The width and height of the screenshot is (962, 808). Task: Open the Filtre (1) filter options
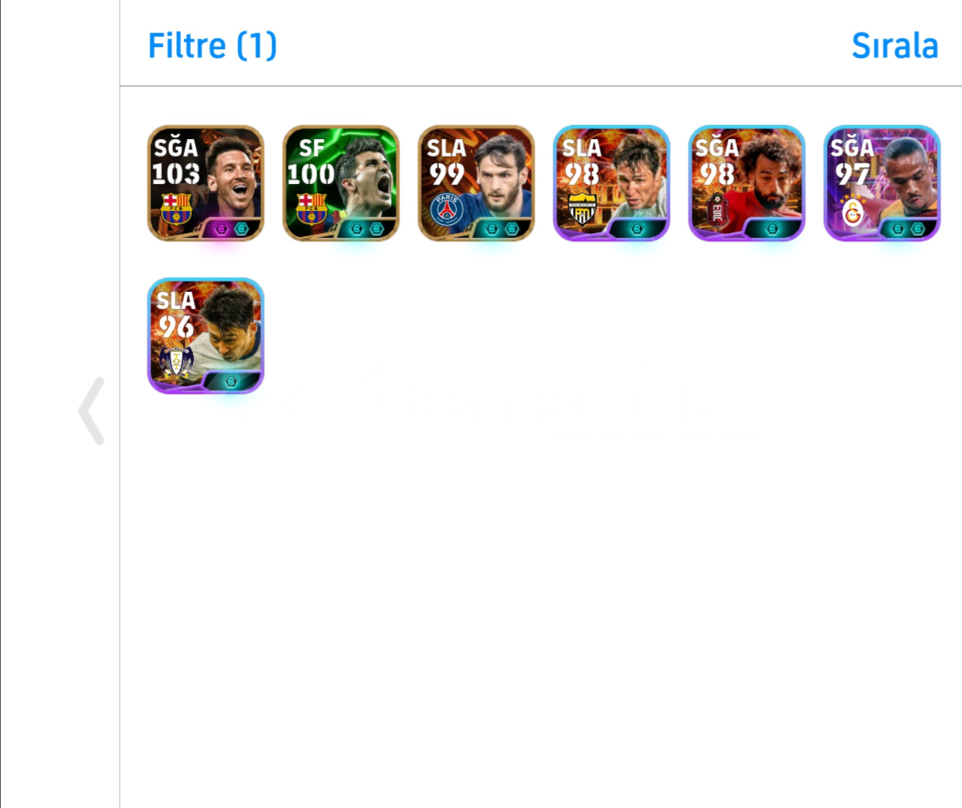[212, 46]
